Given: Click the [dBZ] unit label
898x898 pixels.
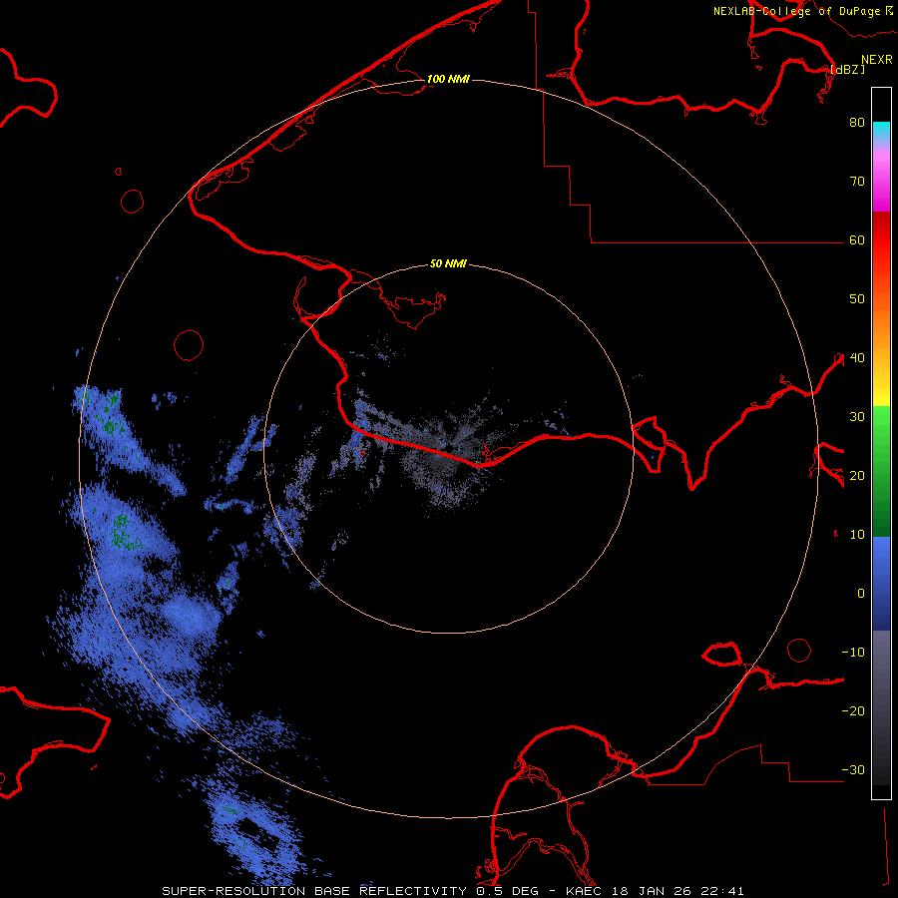Looking at the screenshot, I should pos(847,70).
